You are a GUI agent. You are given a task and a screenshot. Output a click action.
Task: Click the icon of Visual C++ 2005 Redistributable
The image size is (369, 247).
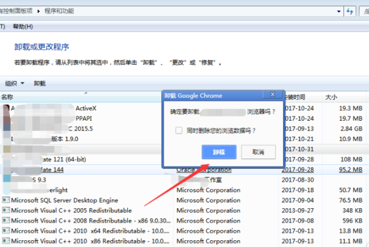coord(6,210)
